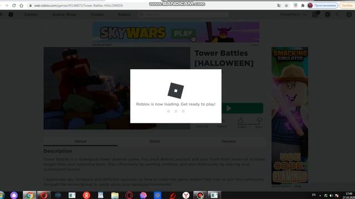Click the orange Ошибка button
This screenshot has width=355, height=199.
coord(347,6)
